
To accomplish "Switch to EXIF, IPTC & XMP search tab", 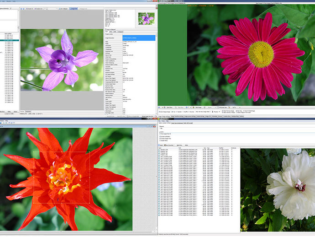I will click(x=188, y=123).
